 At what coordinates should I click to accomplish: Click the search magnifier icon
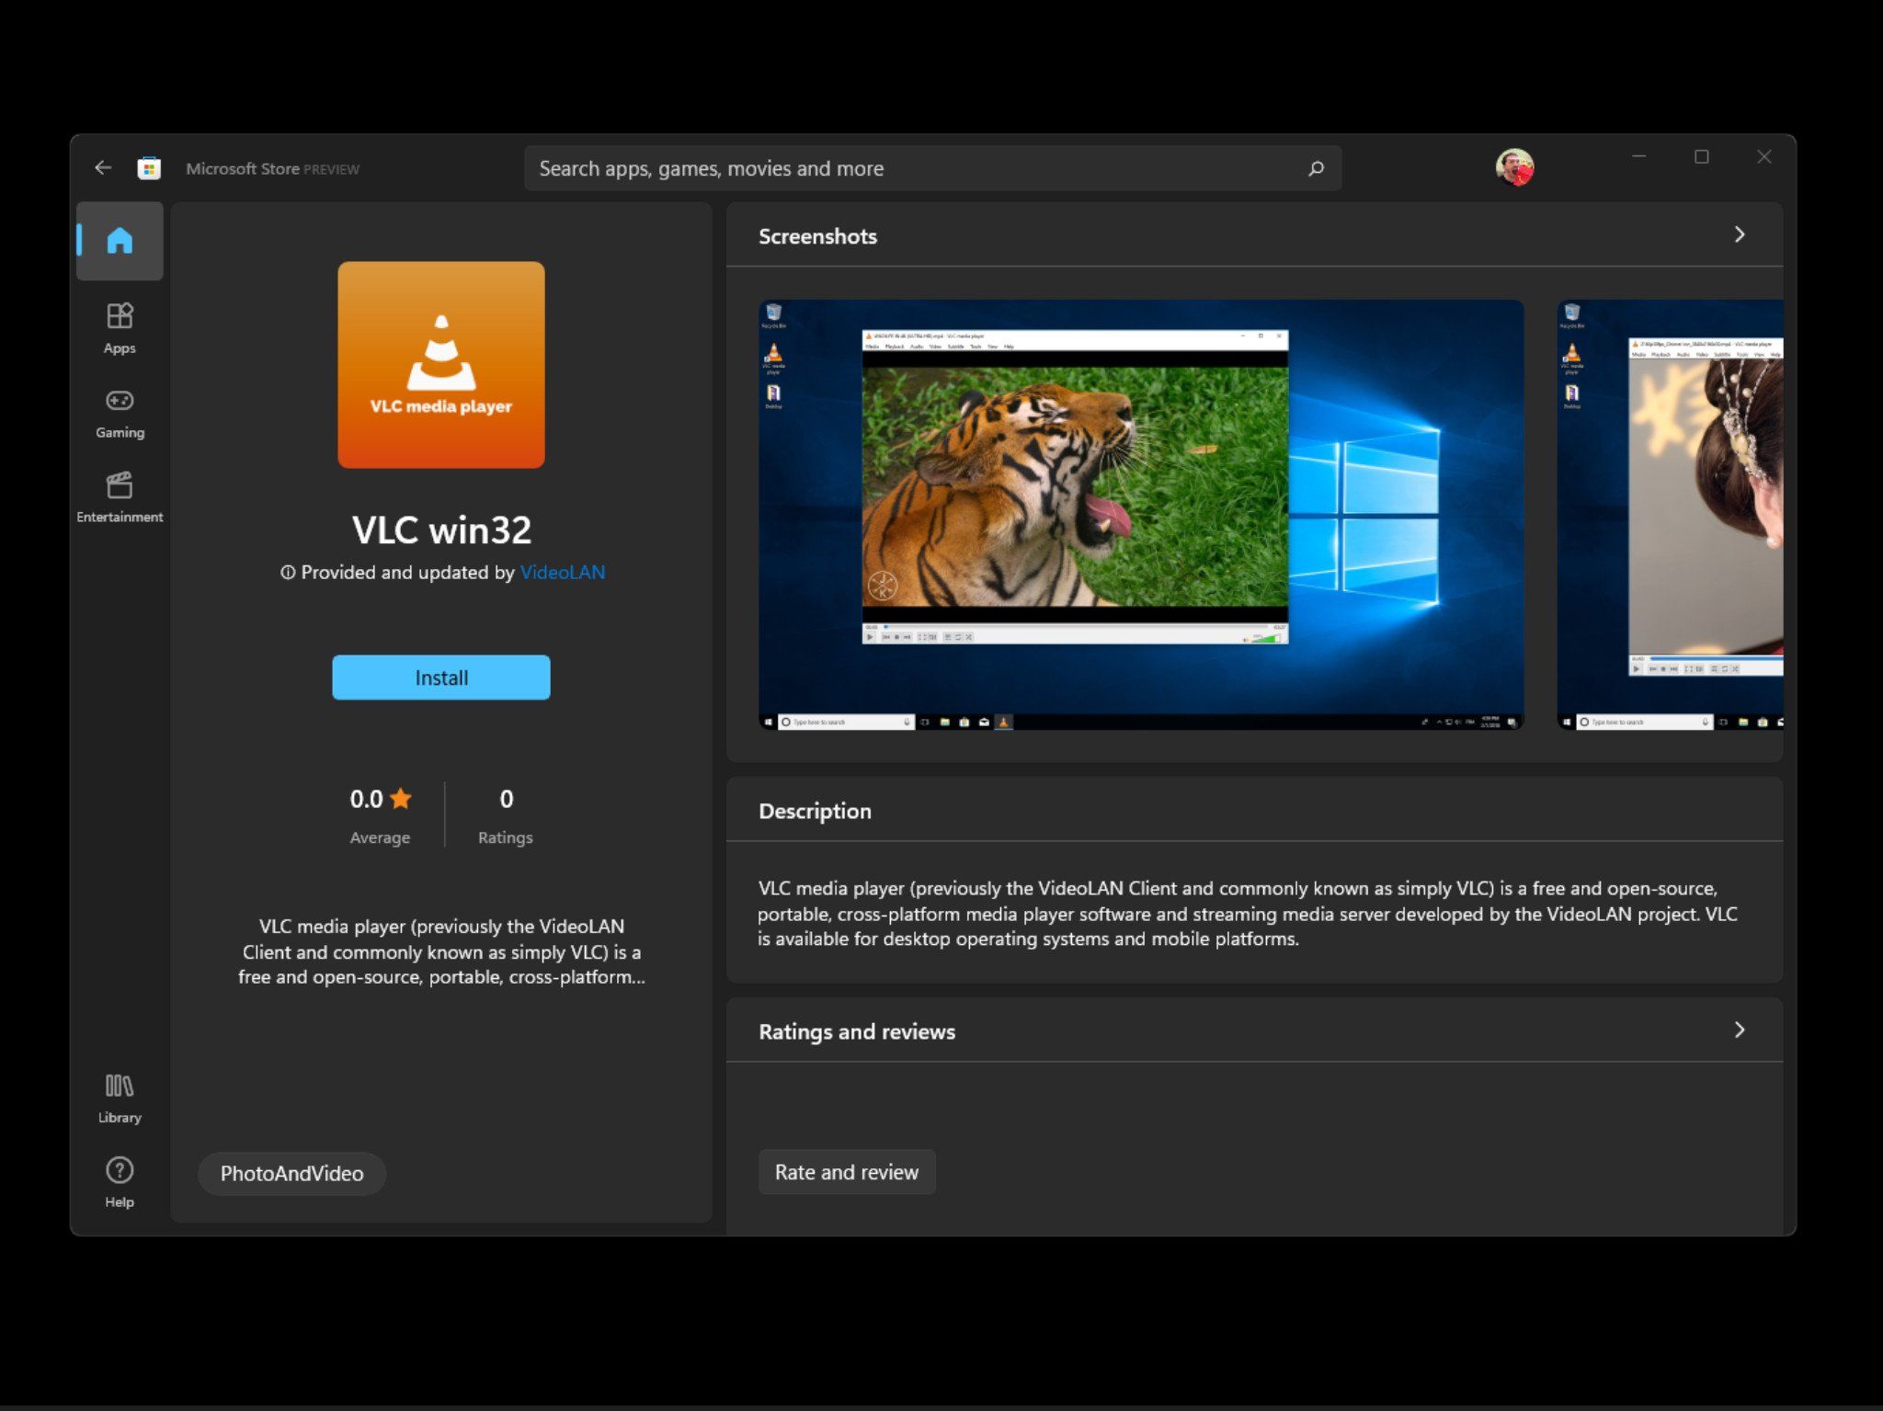click(x=1315, y=168)
